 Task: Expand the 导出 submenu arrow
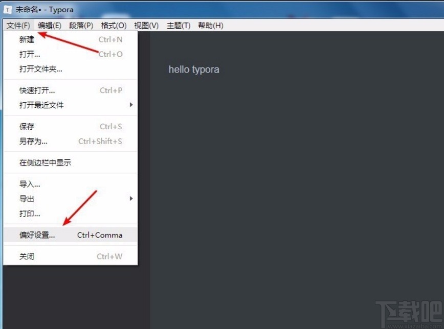pyautogui.click(x=131, y=199)
